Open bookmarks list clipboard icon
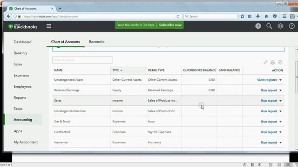The width and height of the screenshot is (298, 167). pos(250,16)
